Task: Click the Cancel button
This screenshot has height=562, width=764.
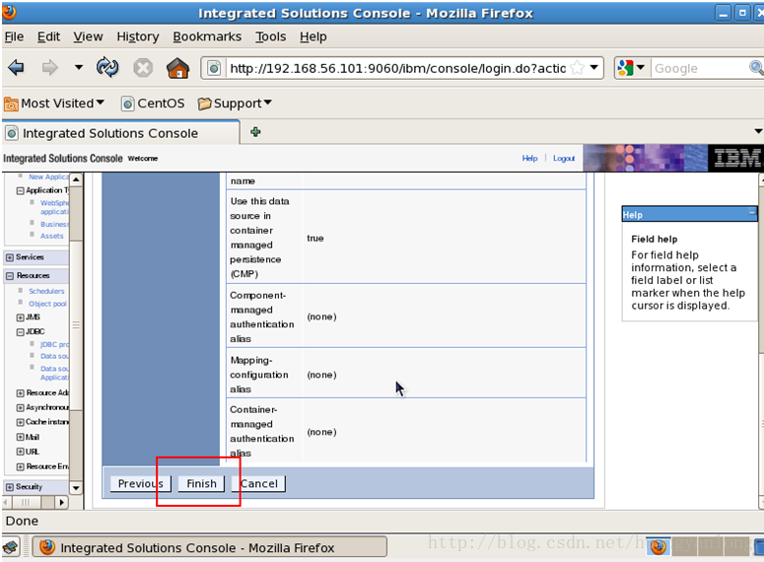Action: 258,483
